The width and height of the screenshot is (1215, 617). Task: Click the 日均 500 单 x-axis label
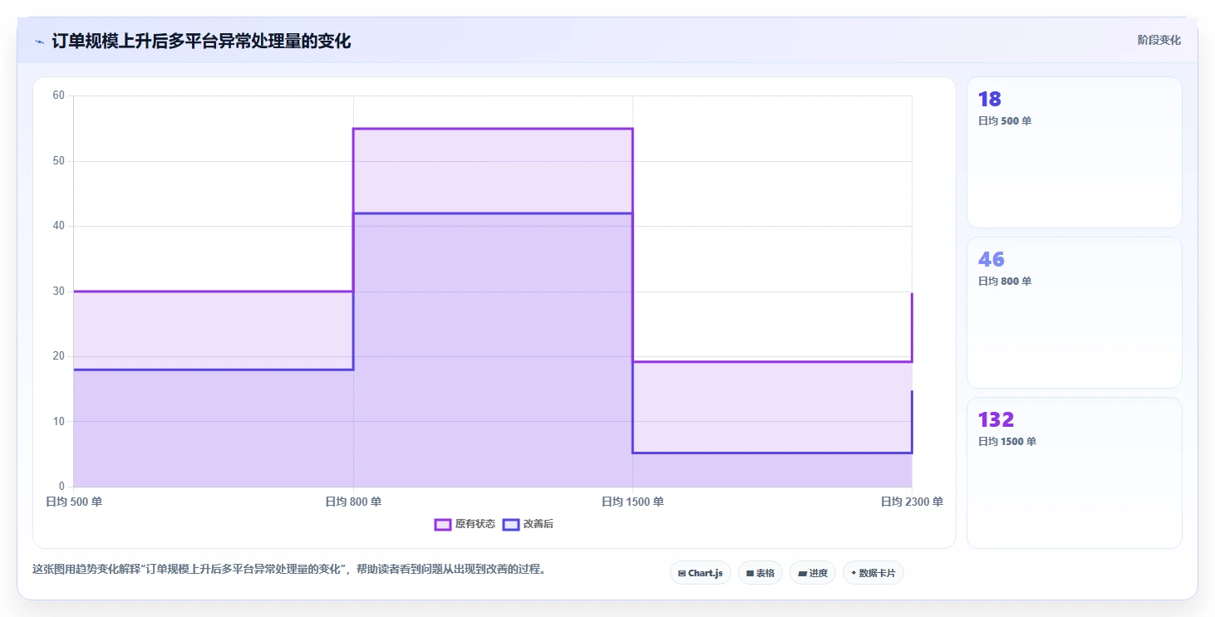pyautogui.click(x=74, y=502)
